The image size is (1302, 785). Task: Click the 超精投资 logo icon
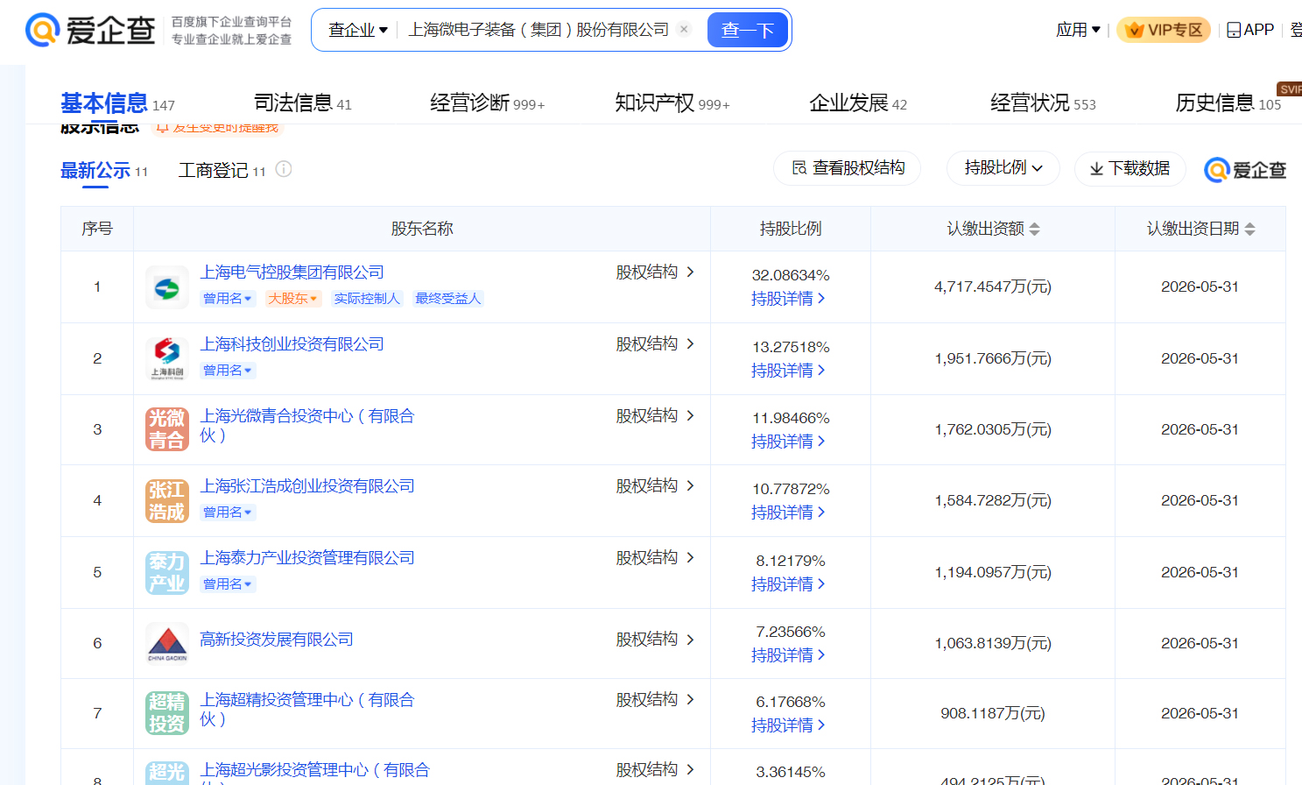pyautogui.click(x=166, y=713)
